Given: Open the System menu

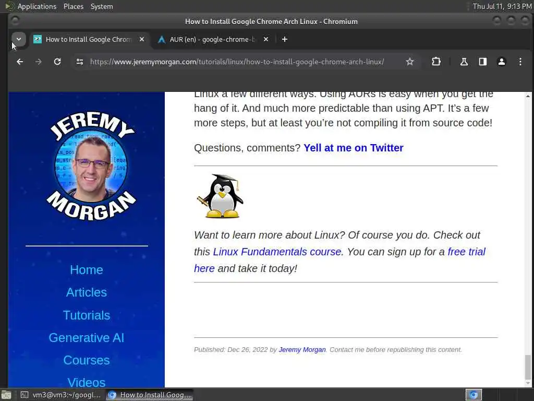Looking at the screenshot, I should click(102, 6).
